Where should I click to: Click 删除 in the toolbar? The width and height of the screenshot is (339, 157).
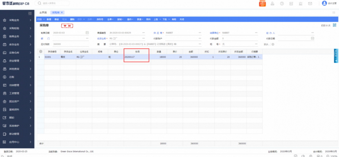point(72,19)
